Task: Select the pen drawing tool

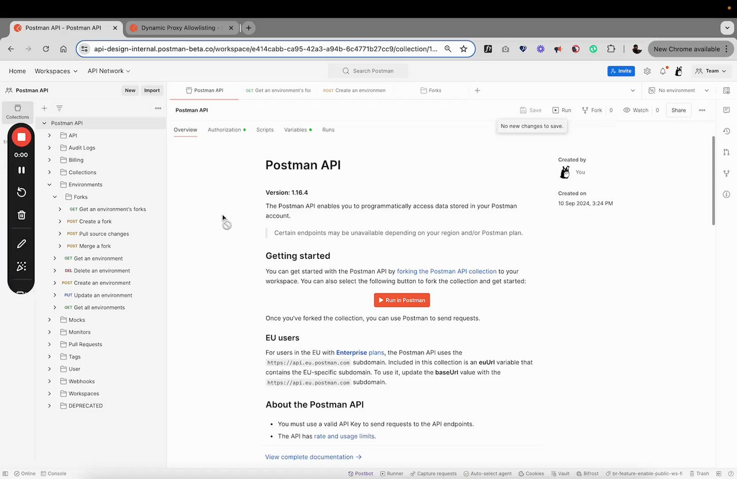Action: point(21,244)
